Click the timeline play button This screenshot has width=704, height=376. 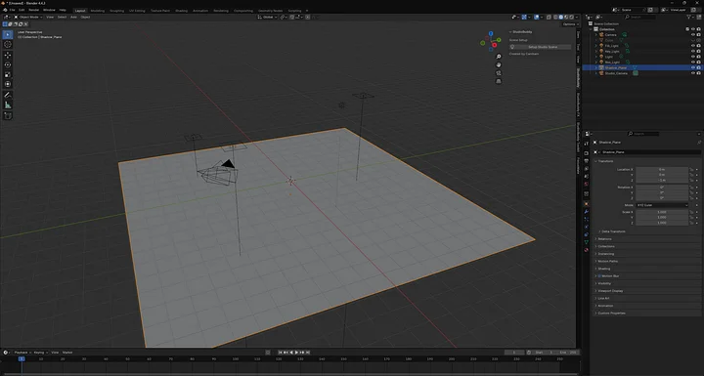pos(296,353)
